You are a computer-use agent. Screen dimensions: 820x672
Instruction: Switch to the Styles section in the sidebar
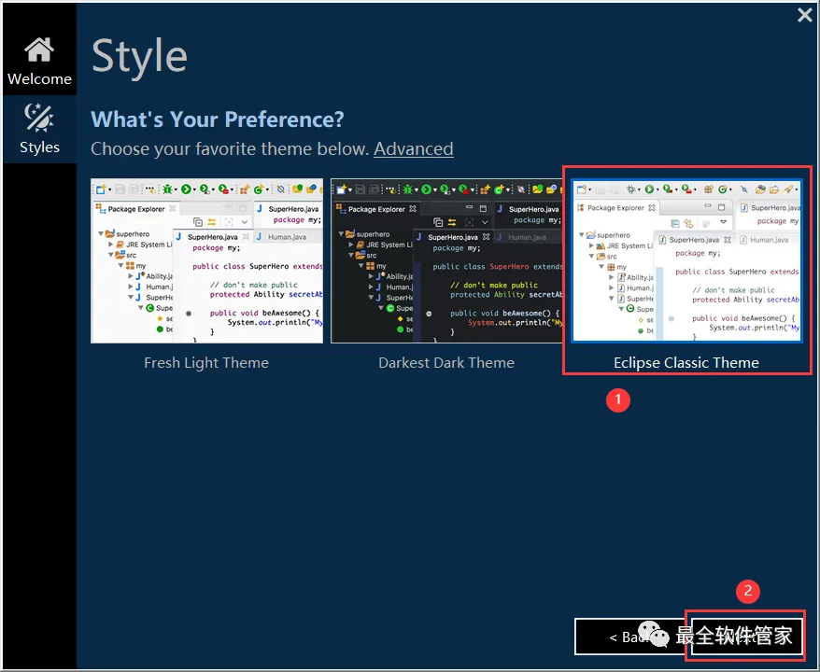tap(39, 129)
